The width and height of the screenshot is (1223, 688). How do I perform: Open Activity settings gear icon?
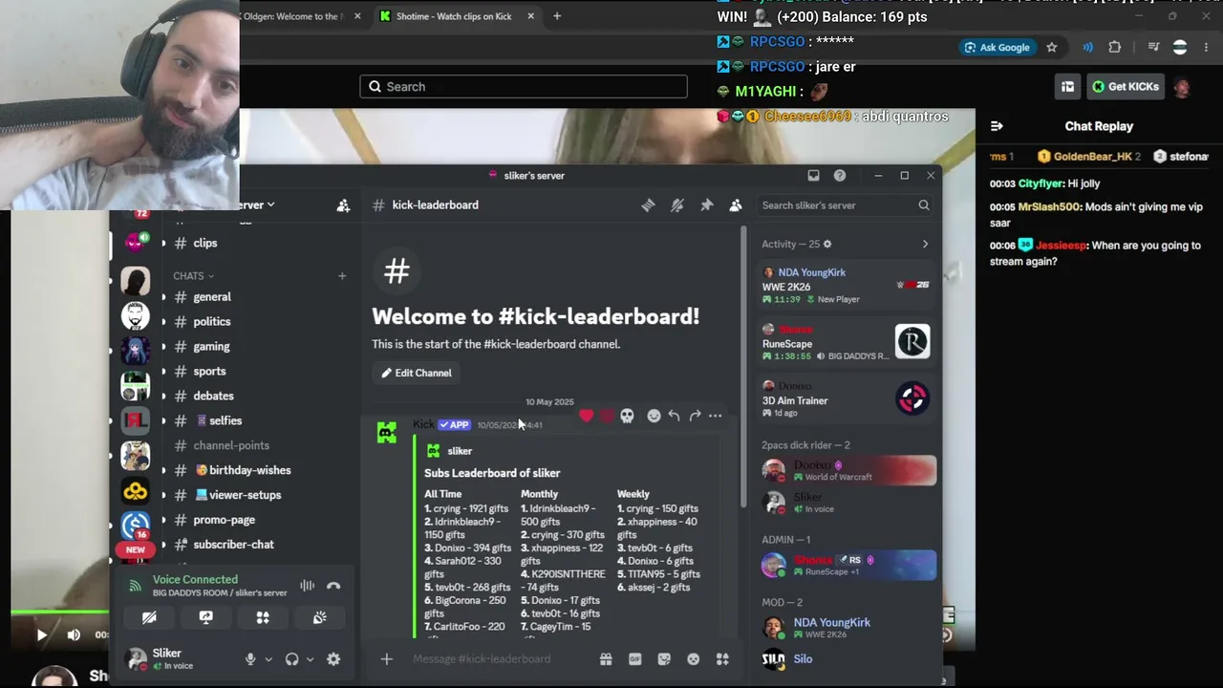click(x=827, y=245)
